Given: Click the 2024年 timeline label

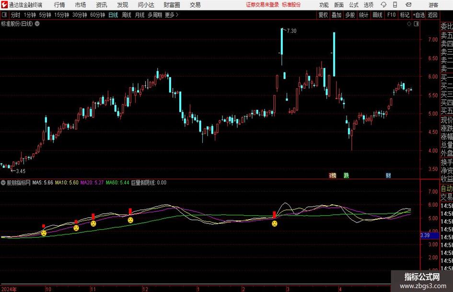Looking at the screenshot, I should click(9, 289).
